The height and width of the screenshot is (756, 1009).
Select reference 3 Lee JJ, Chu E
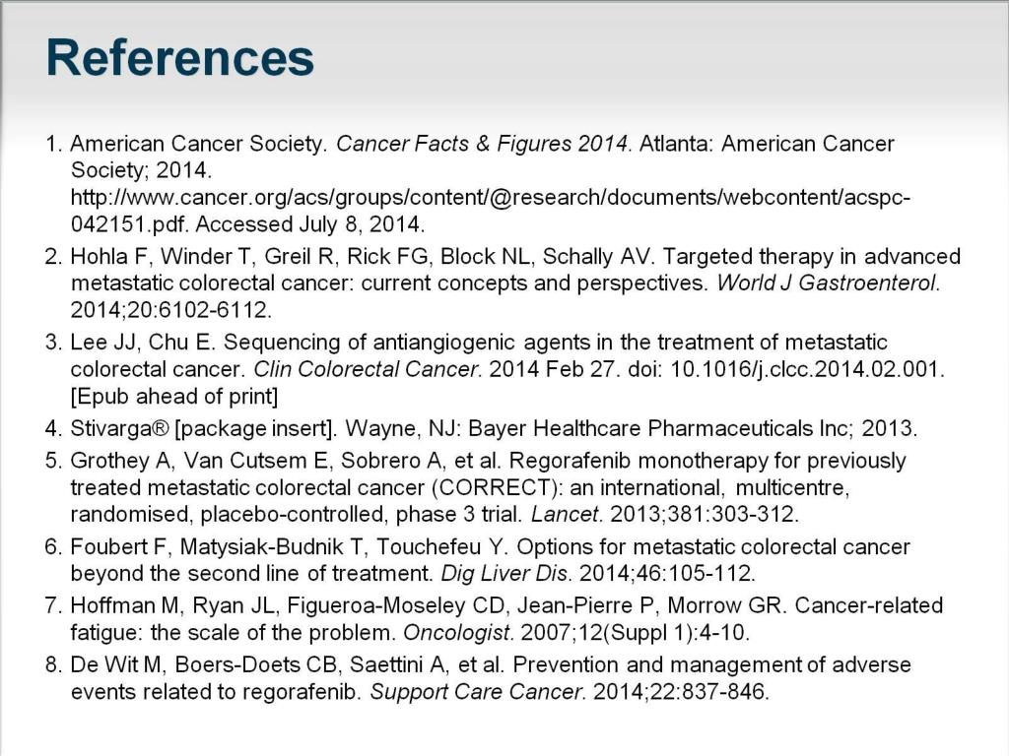(x=495, y=369)
